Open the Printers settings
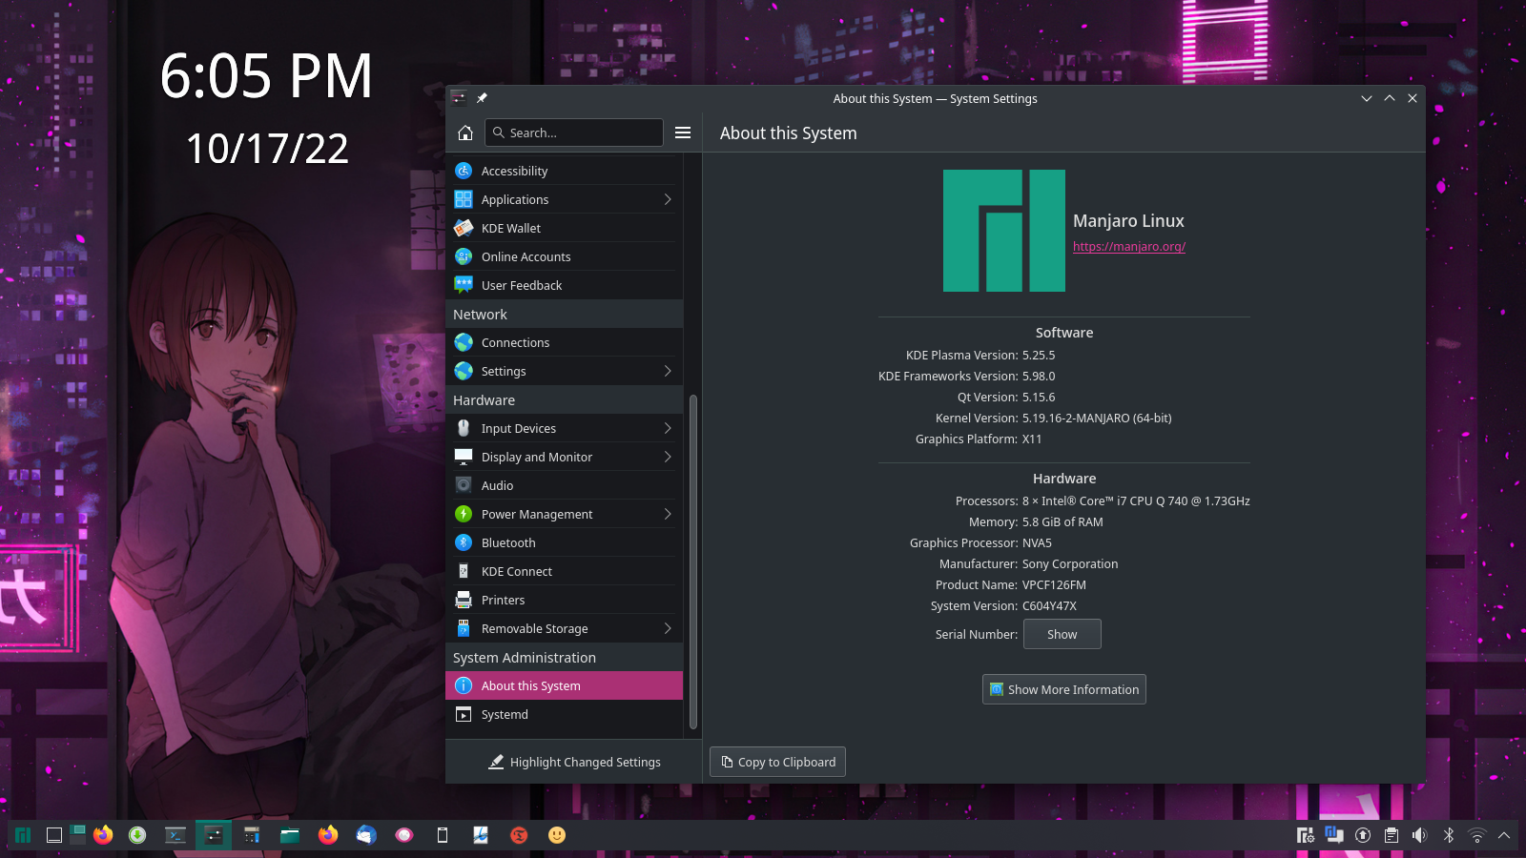This screenshot has height=858, width=1526. [x=564, y=600]
